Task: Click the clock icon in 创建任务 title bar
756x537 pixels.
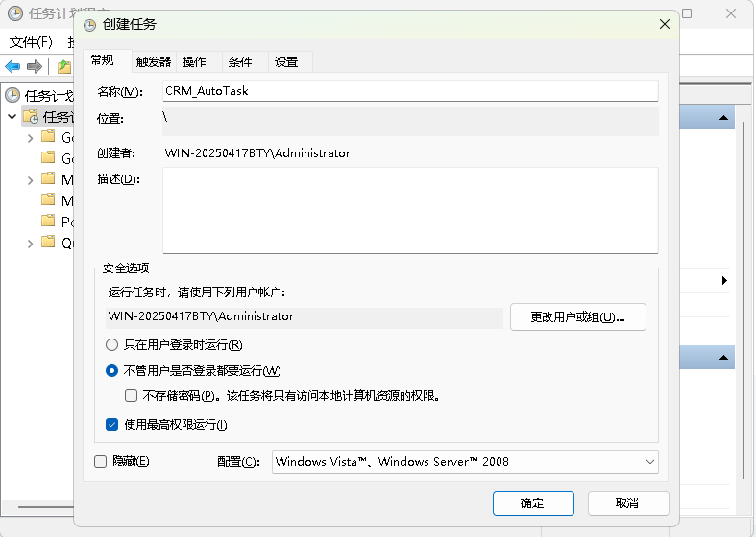Action: pyautogui.click(x=89, y=24)
